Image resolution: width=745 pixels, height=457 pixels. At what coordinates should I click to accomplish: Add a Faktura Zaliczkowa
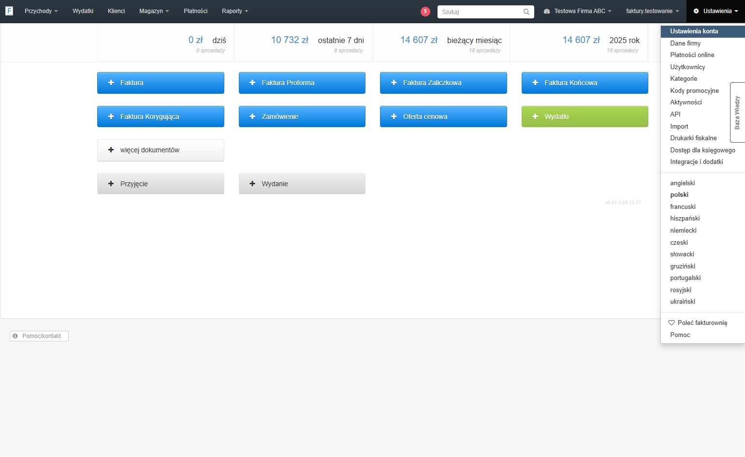point(443,83)
